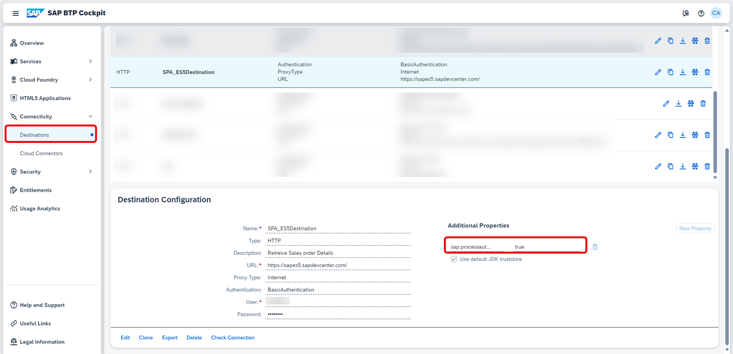This screenshot has width=733, height=354.
Task: Click the Type field showing HTTP
Action: pos(338,241)
